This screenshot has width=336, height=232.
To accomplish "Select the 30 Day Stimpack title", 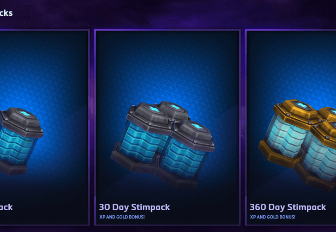I will click(x=134, y=207).
